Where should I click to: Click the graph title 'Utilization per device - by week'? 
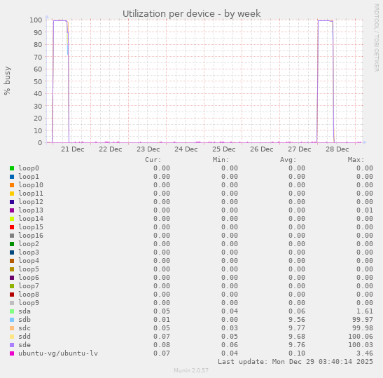point(192,14)
